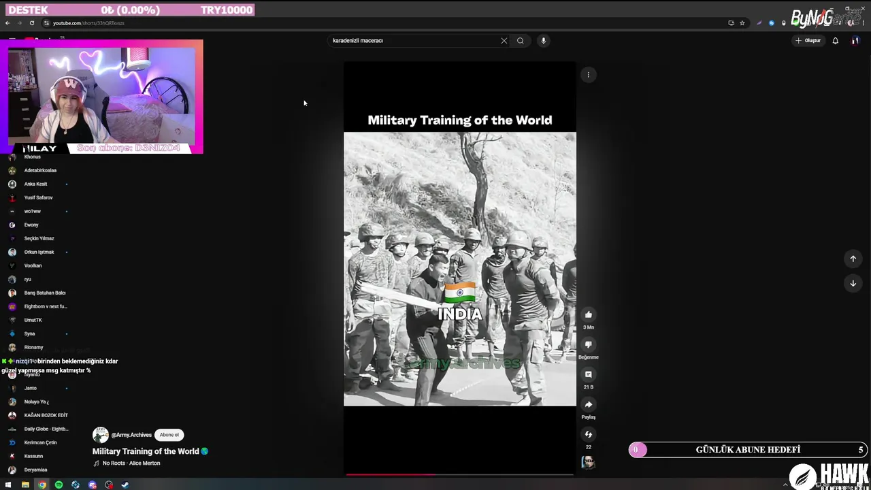Open subscription 'Voolkan' in sidebar
This screenshot has height=490, width=871.
[x=33, y=265]
